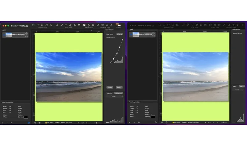The height and width of the screenshot is (154, 247).
Task: Switch to the Recents tab in left window
Action: click(110, 93)
